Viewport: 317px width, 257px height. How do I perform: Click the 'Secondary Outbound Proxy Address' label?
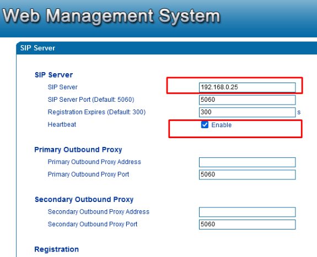pyautogui.click(x=99, y=212)
